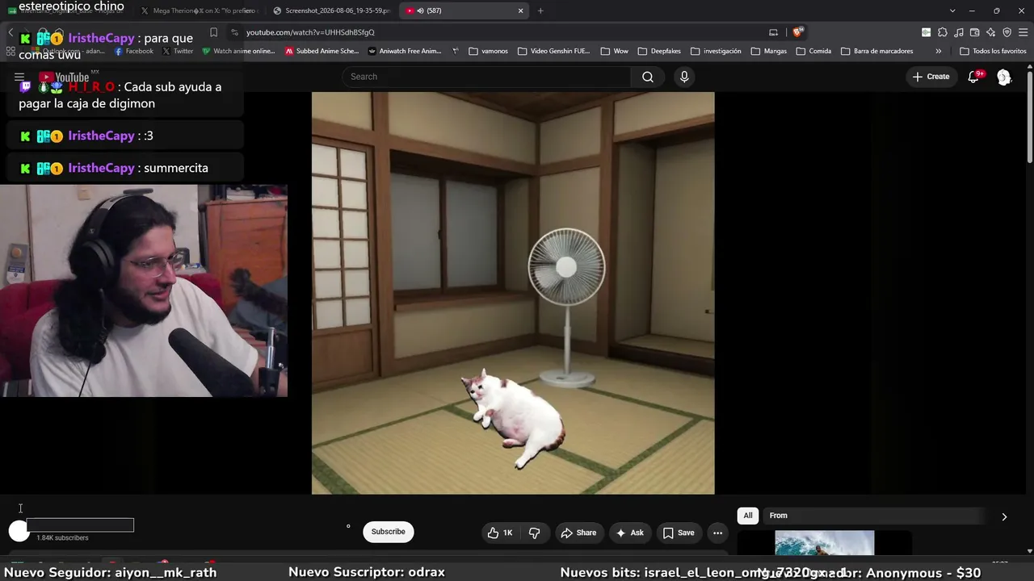
Task: Open the Wow bookmarks folder
Action: (614, 51)
